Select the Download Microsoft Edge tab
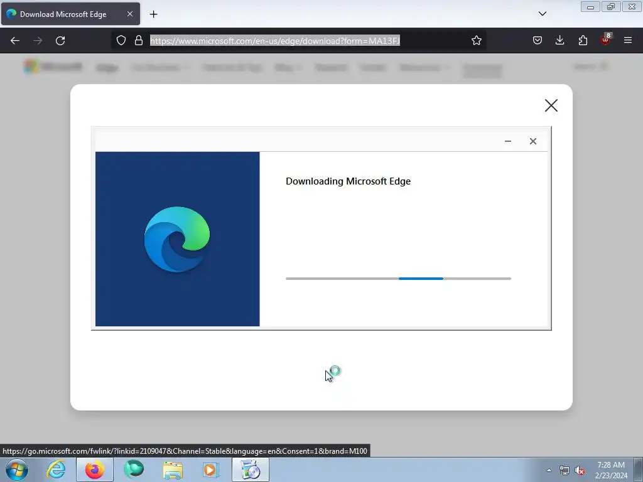 pyautogui.click(x=70, y=14)
